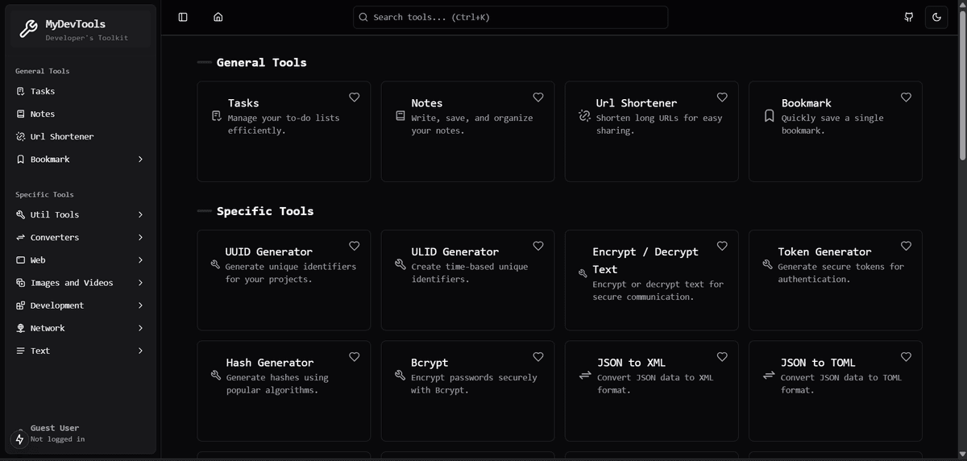The height and width of the screenshot is (461, 967).
Task: Expand the Converters sidebar section
Action: coord(81,238)
